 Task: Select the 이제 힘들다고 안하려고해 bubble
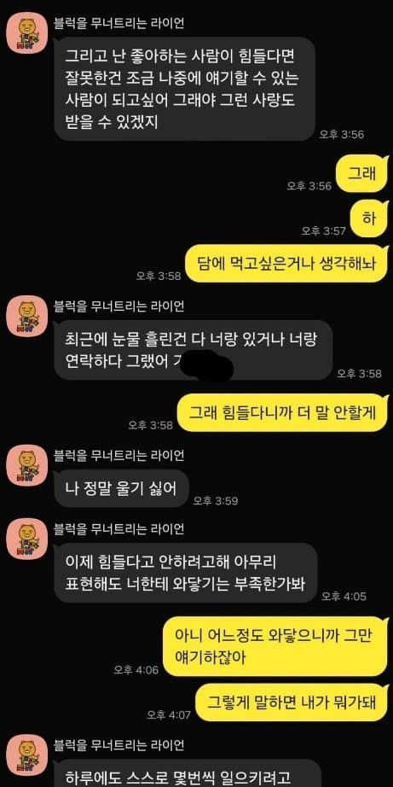click(x=186, y=573)
